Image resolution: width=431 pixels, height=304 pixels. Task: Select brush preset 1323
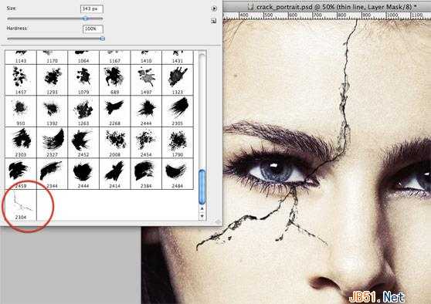point(178,80)
